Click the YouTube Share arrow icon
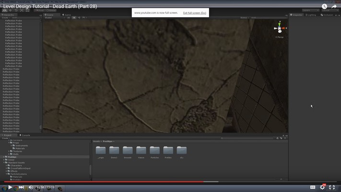 334,7
